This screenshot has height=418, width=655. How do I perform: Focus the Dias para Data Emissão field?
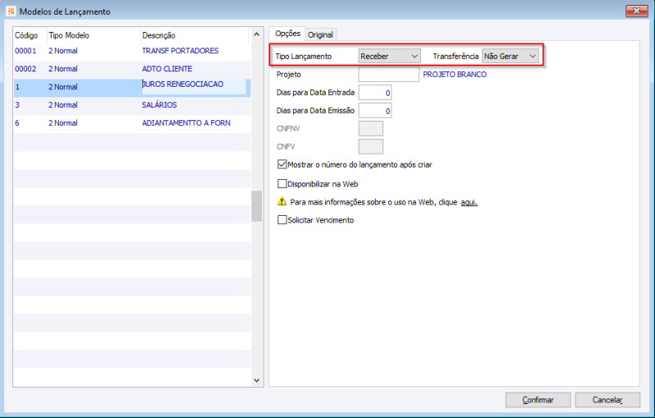click(x=375, y=110)
